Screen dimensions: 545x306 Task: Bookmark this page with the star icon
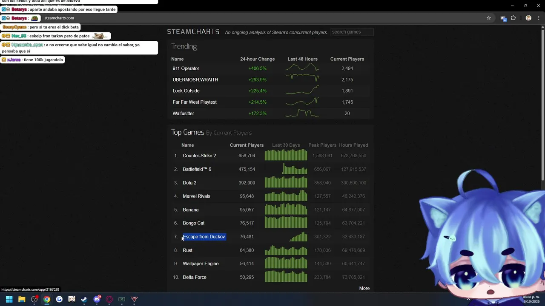[489, 18]
